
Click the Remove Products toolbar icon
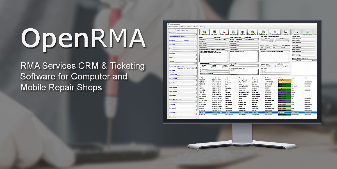click(224, 32)
